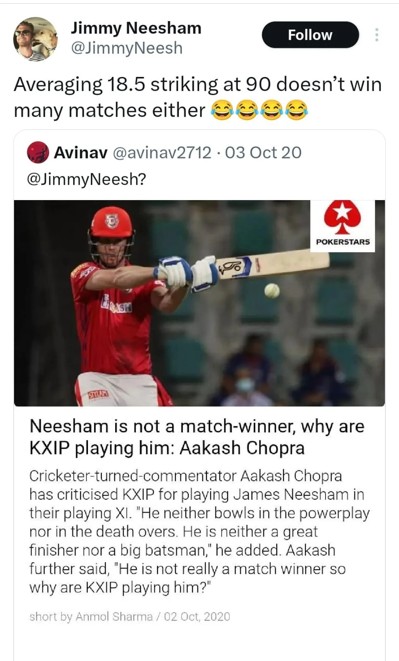Click the 03 Oct 20 timestamp
Screen dimensions: 399x661
(263, 153)
